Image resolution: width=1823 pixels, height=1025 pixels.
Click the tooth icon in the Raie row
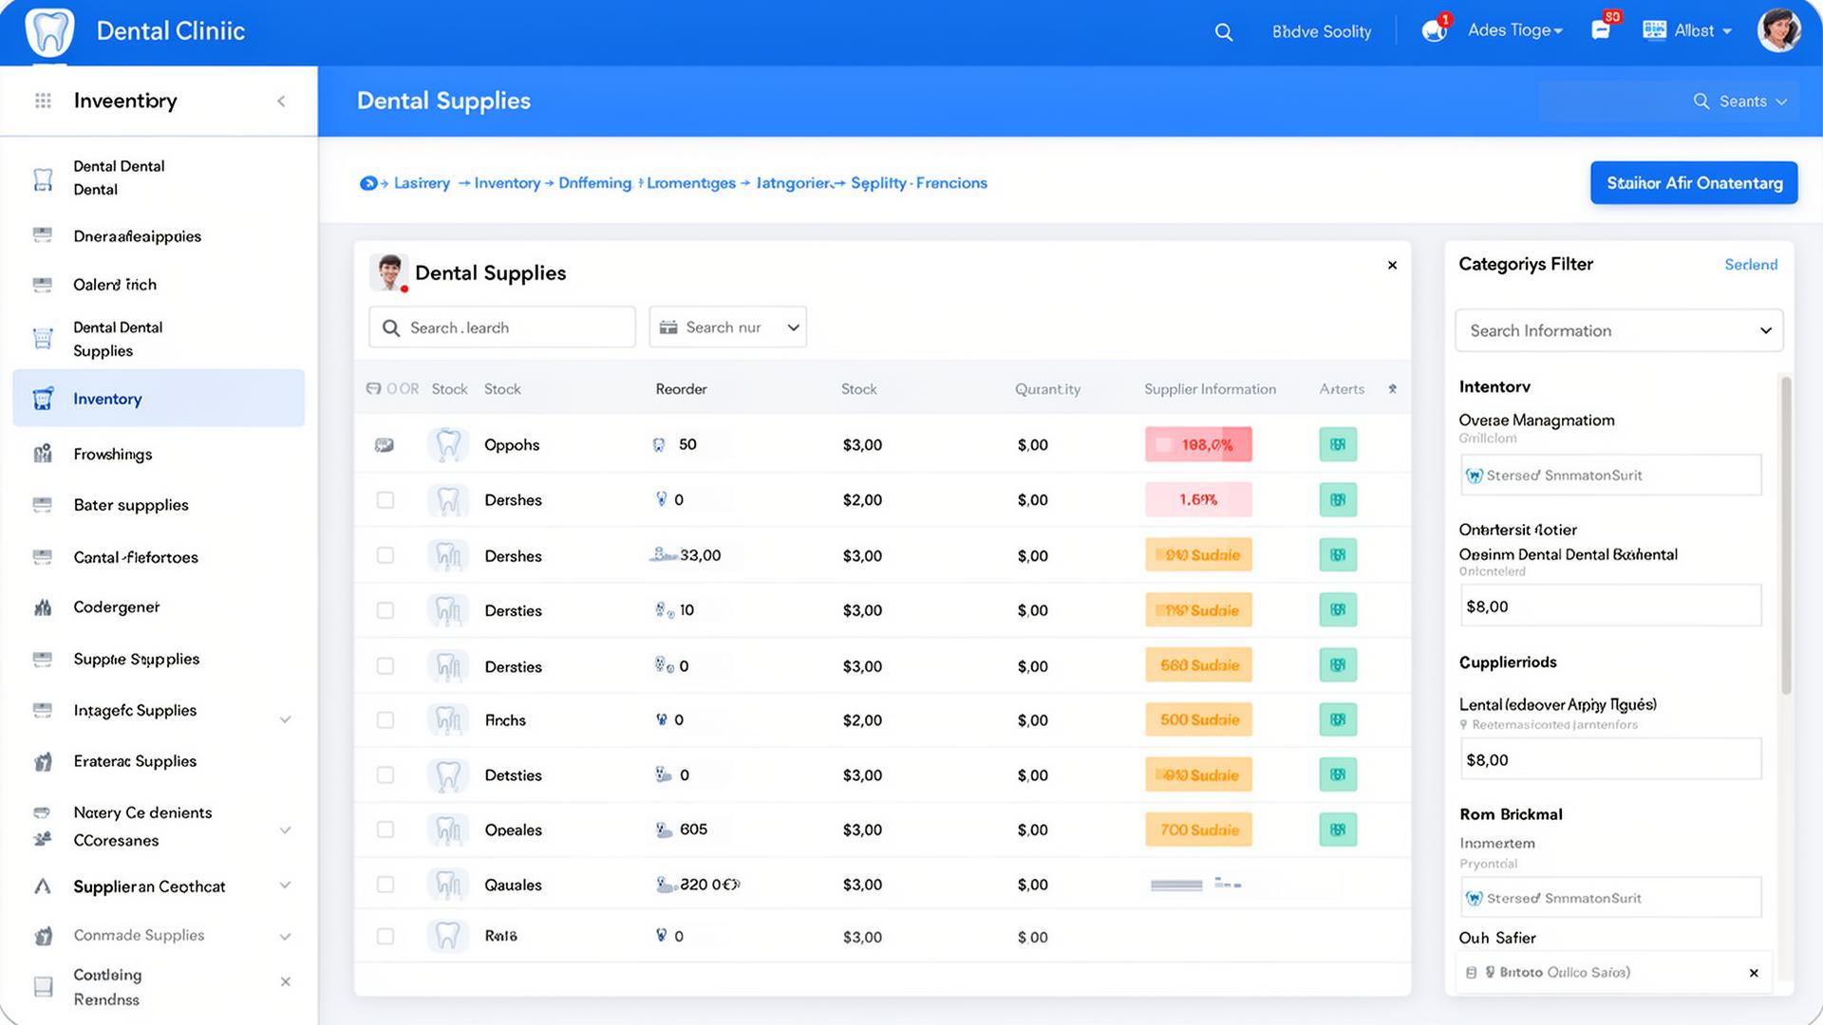(448, 936)
